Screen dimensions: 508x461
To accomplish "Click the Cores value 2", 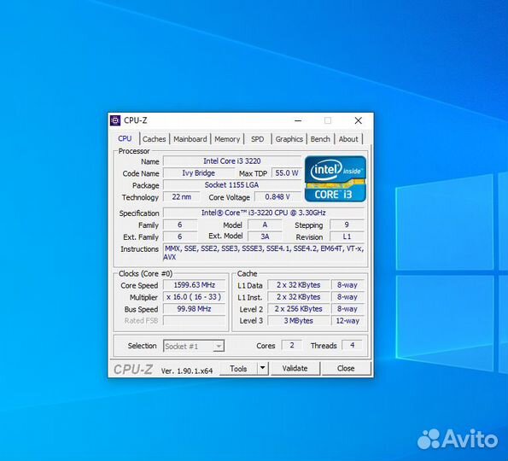I will 292,346.
